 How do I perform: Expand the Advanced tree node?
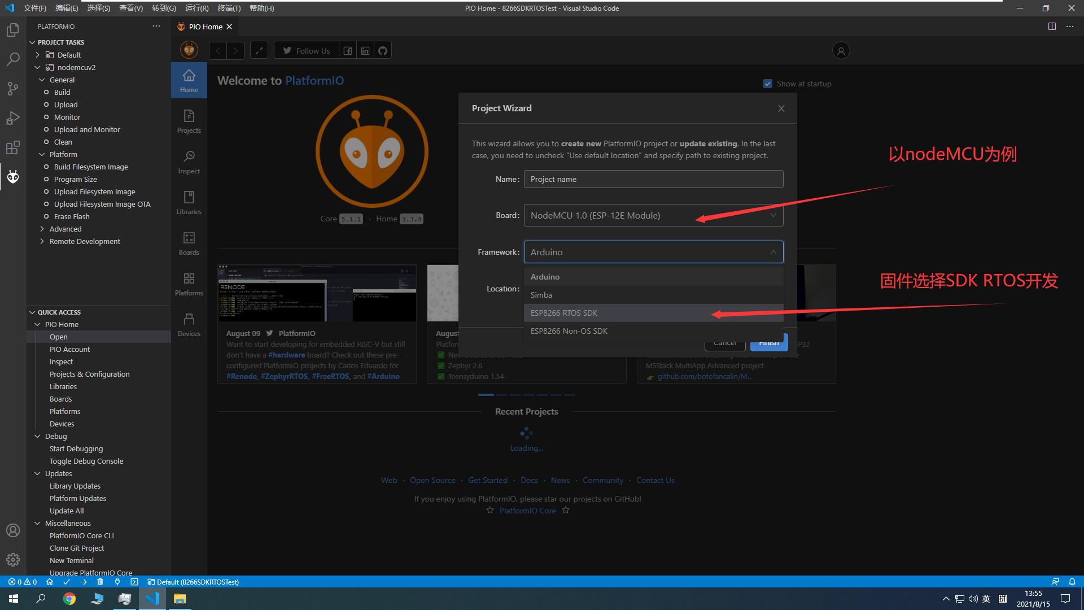point(65,229)
